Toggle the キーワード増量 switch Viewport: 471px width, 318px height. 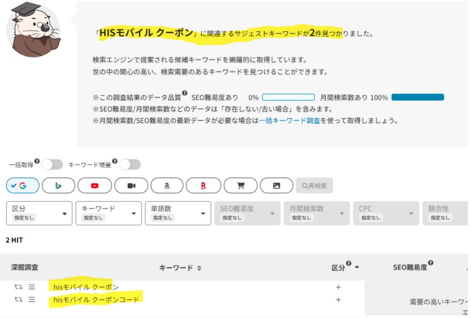click(130, 165)
